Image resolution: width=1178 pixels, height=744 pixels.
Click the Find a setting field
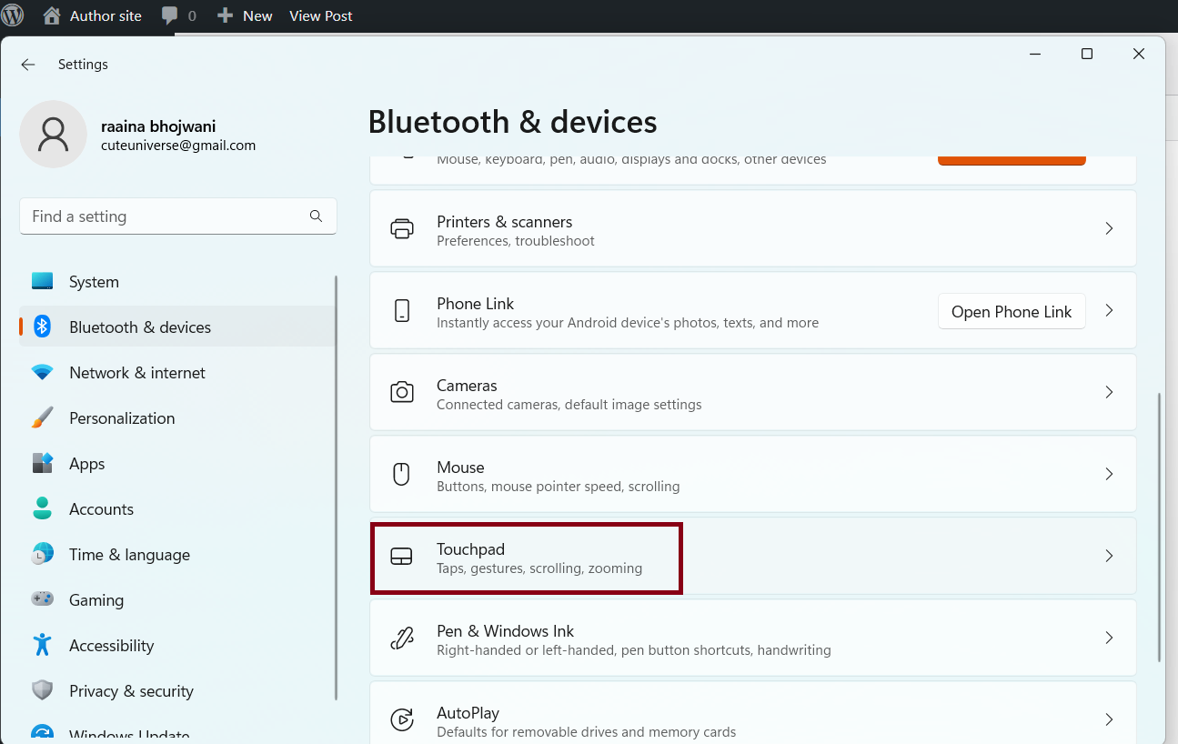(x=164, y=216)
